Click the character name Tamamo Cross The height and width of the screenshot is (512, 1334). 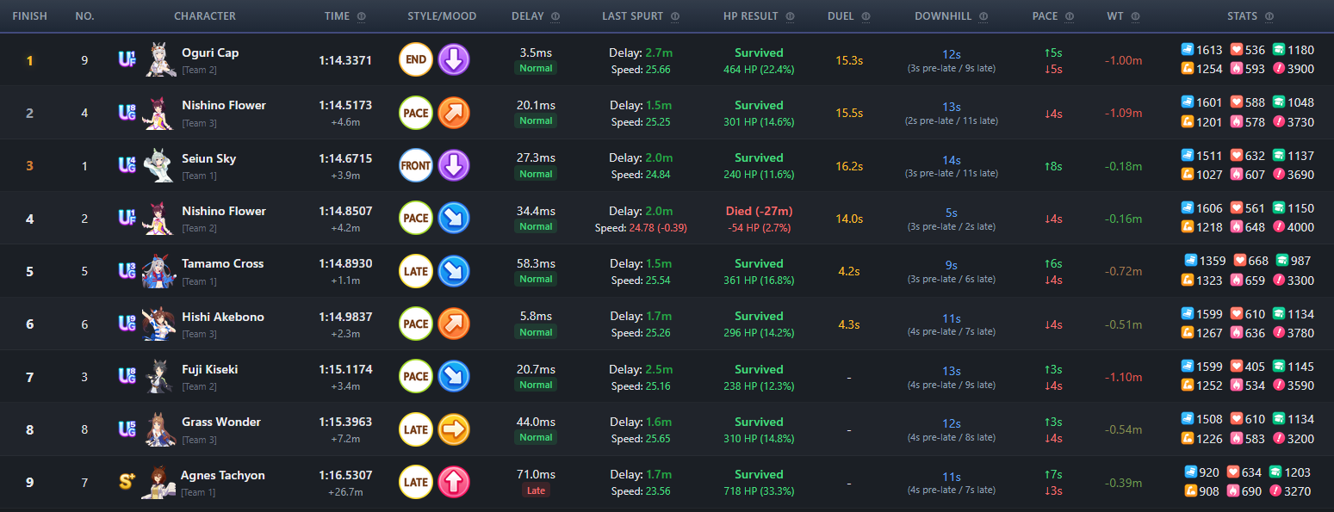[222, 263]
